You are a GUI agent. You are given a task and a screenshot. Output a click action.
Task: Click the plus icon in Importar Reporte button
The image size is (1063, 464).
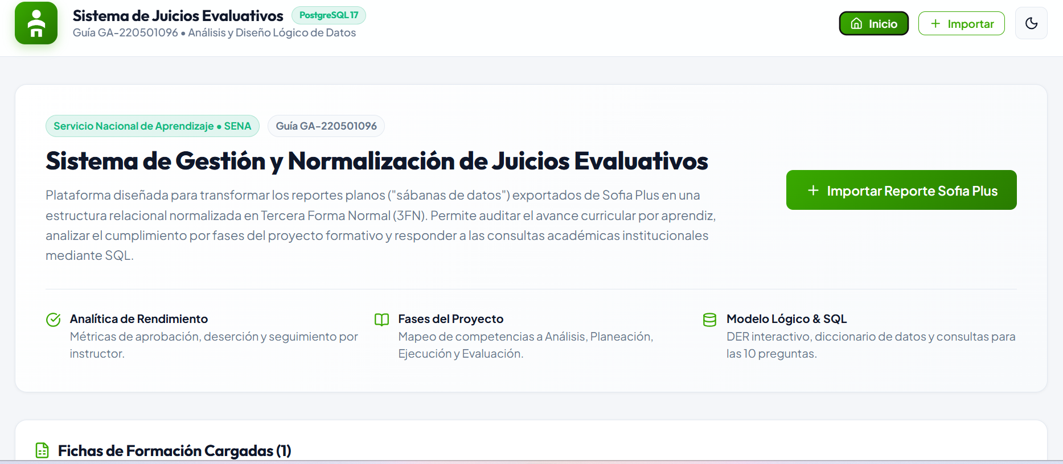click(x=814, y=190)
